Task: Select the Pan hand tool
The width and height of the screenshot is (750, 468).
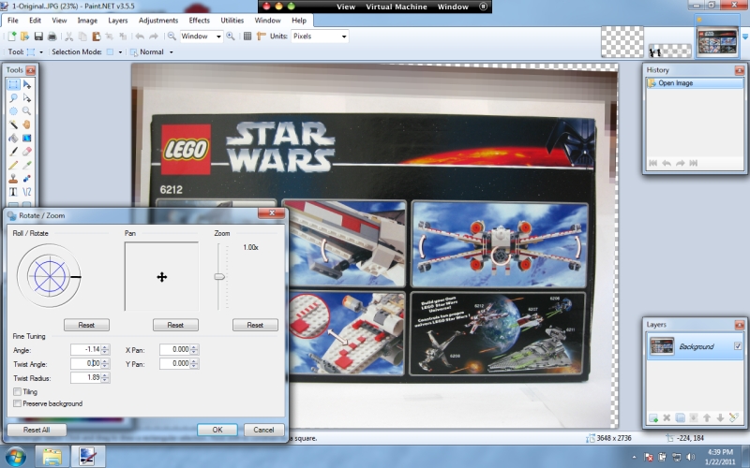Action: pyautogui.click(x=27, y=124)
